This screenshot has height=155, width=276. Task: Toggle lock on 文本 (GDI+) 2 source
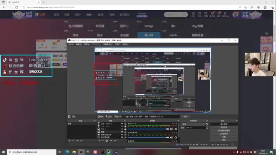tap(125, 124)
